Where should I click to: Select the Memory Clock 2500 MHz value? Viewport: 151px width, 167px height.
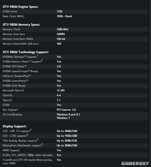point(63,29)
